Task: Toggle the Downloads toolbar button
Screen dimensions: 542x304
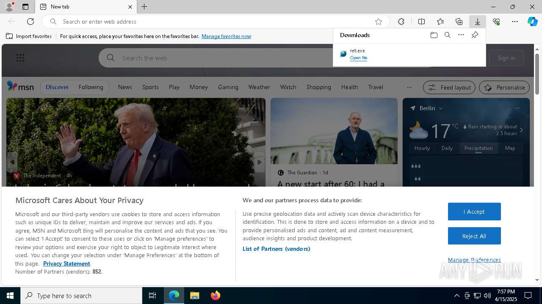Action: click(x=478, y=22)
